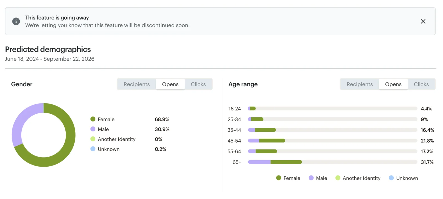Click the 65+ age range bar
This screenshot has height=199, width=443.
[x=332, y=162]
